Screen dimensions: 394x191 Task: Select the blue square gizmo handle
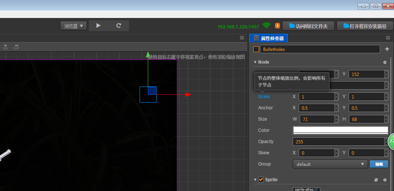tap(152, 91)
